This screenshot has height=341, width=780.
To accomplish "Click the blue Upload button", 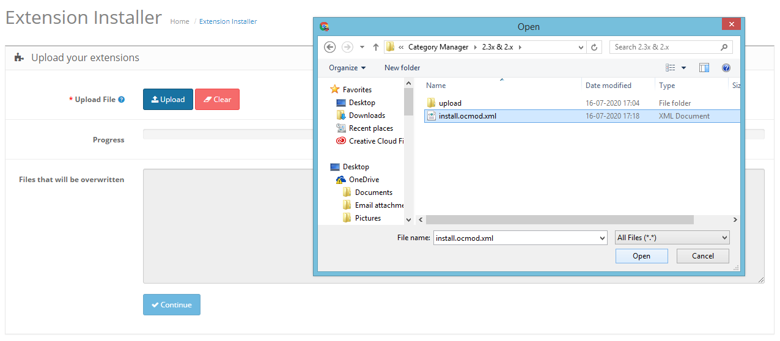I will click(x=168, y=100).
